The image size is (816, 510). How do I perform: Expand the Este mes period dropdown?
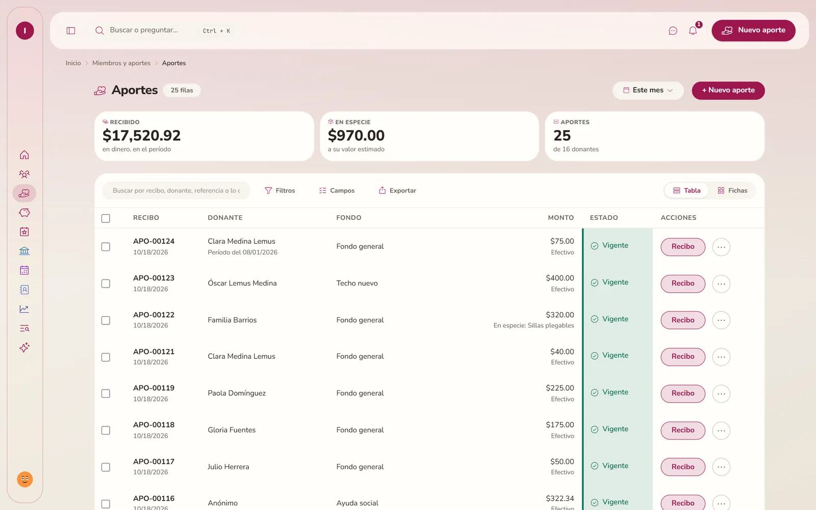pos(648,90)
